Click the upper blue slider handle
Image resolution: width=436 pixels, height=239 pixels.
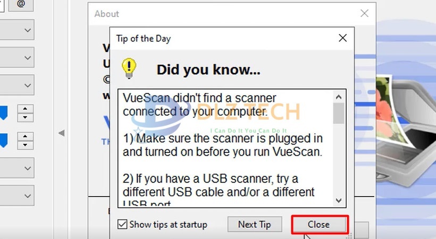point(3,113)
